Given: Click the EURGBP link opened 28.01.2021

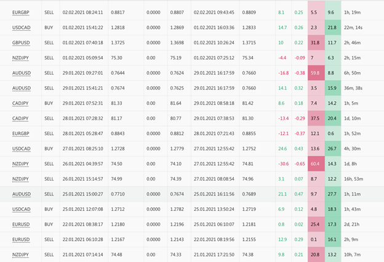Looking at the screenshot, I should [20, 133].
